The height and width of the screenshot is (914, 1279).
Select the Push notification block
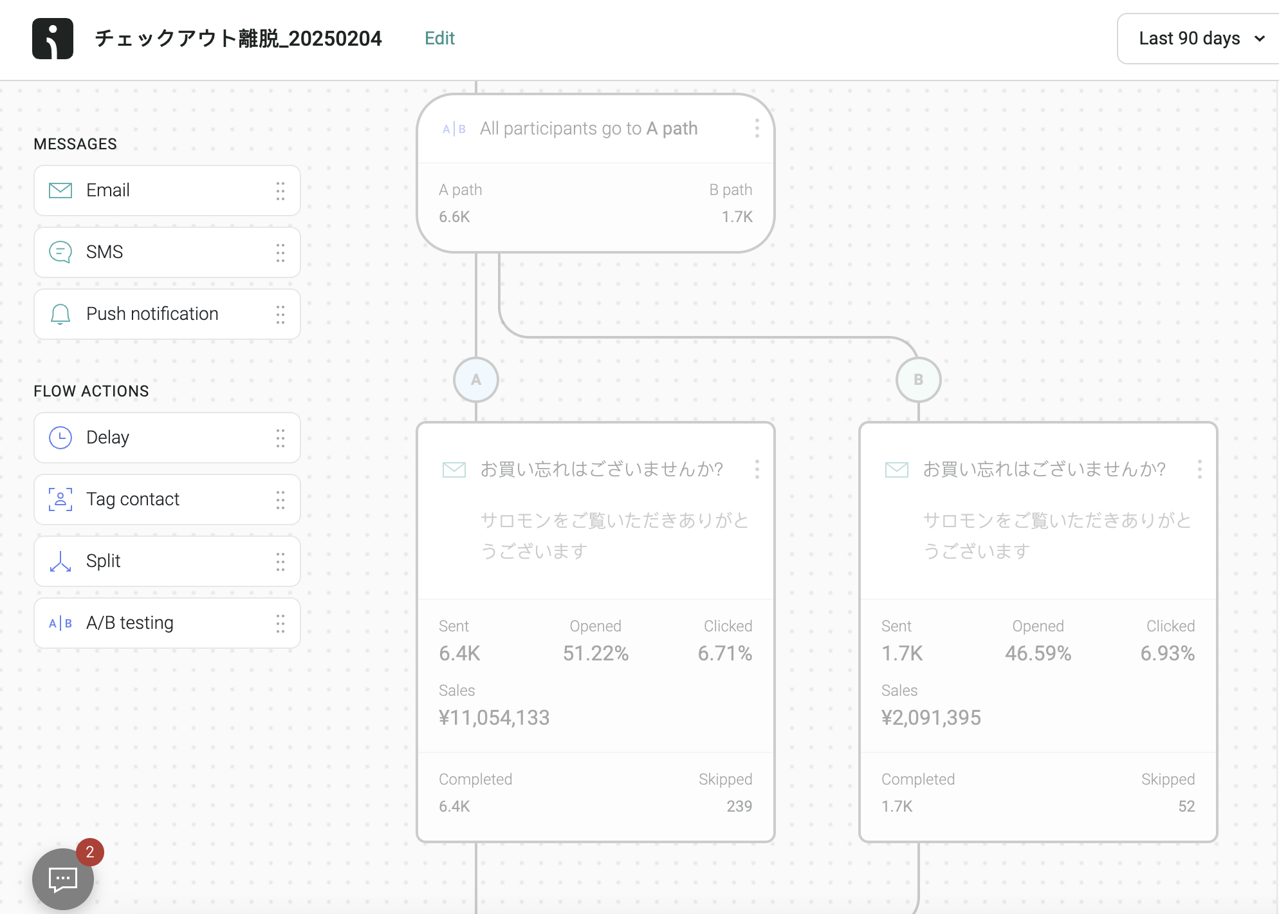tap(167, 314)
